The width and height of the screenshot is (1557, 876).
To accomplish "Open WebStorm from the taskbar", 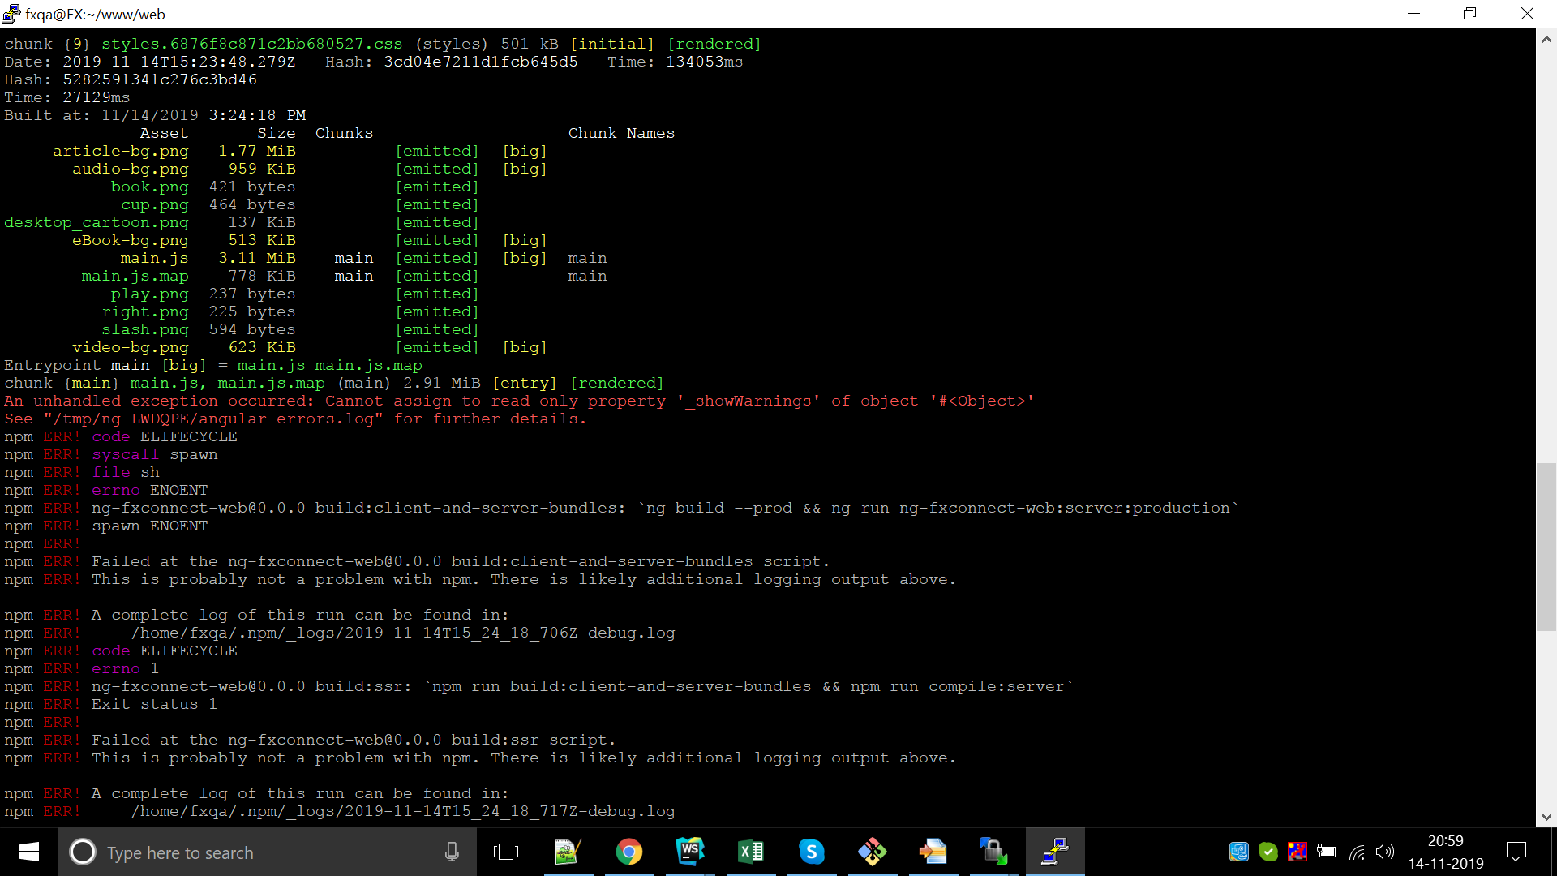I will pos(689,852).
